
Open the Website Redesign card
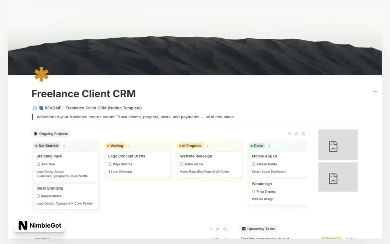[209, 164]
